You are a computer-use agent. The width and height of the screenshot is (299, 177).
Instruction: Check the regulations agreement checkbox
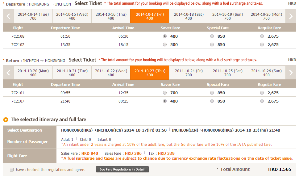[12, 170]
